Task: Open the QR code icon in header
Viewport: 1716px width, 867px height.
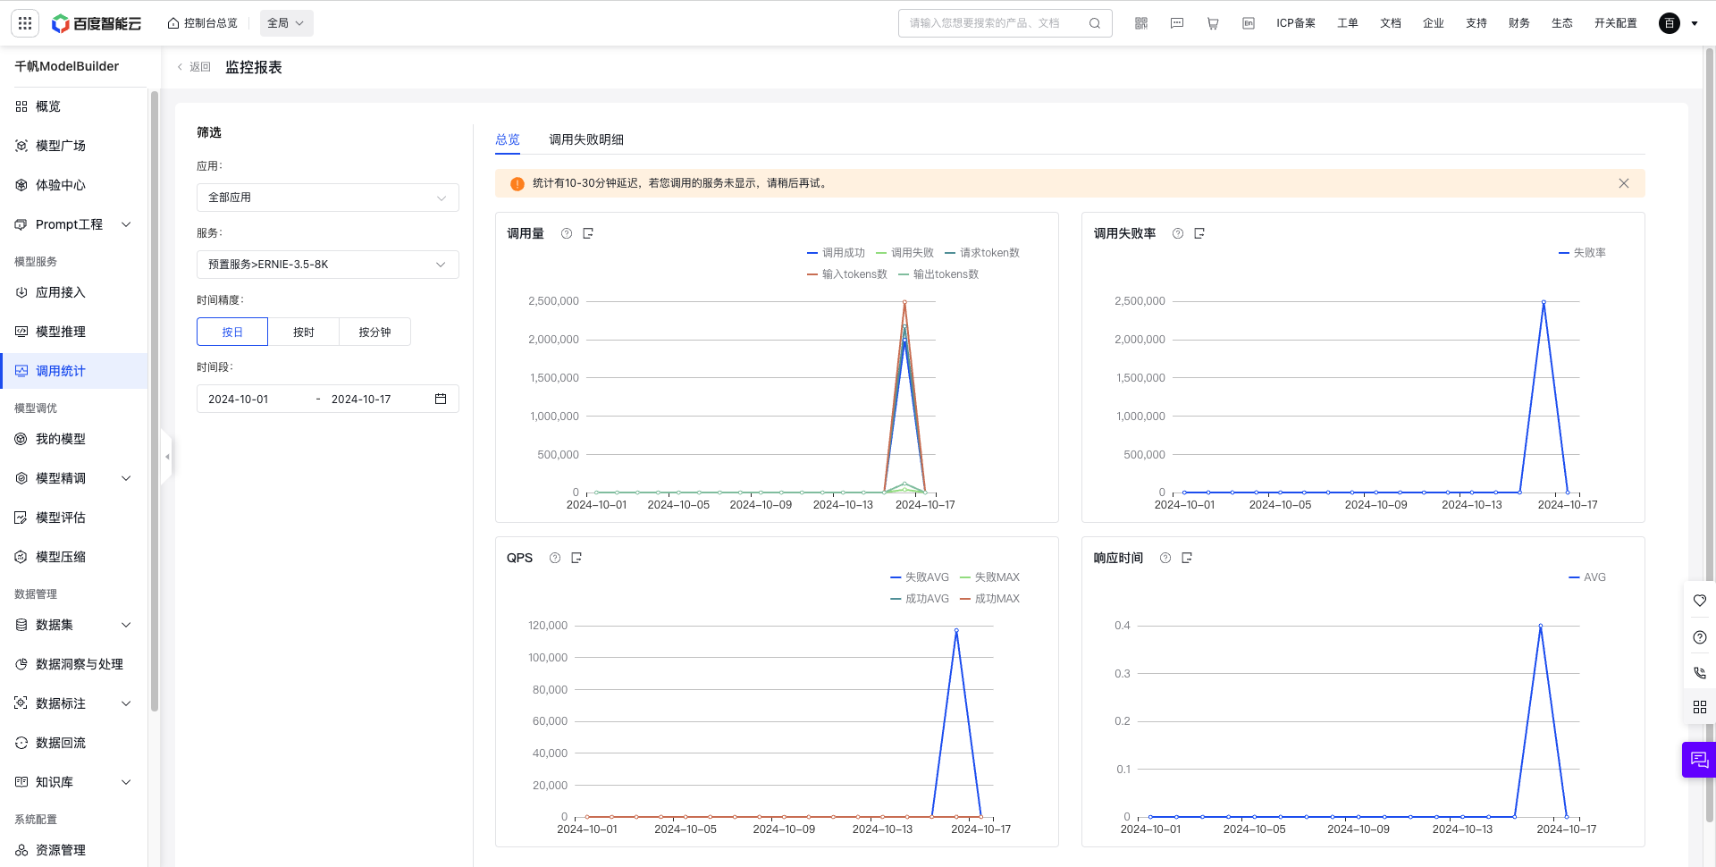Action: pyautogui.click(x=1141, y=23)
